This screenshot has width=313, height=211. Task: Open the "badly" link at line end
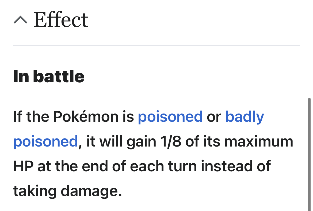(245, 117)
